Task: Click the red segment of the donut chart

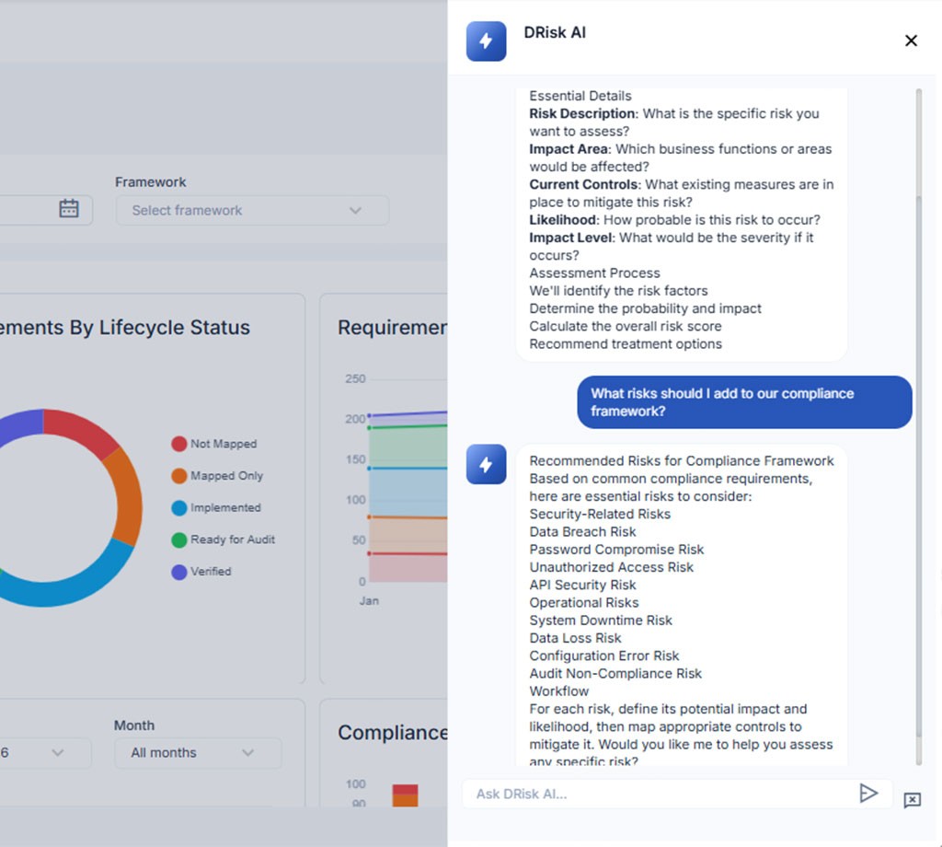Action: click(x=81, y=429)
